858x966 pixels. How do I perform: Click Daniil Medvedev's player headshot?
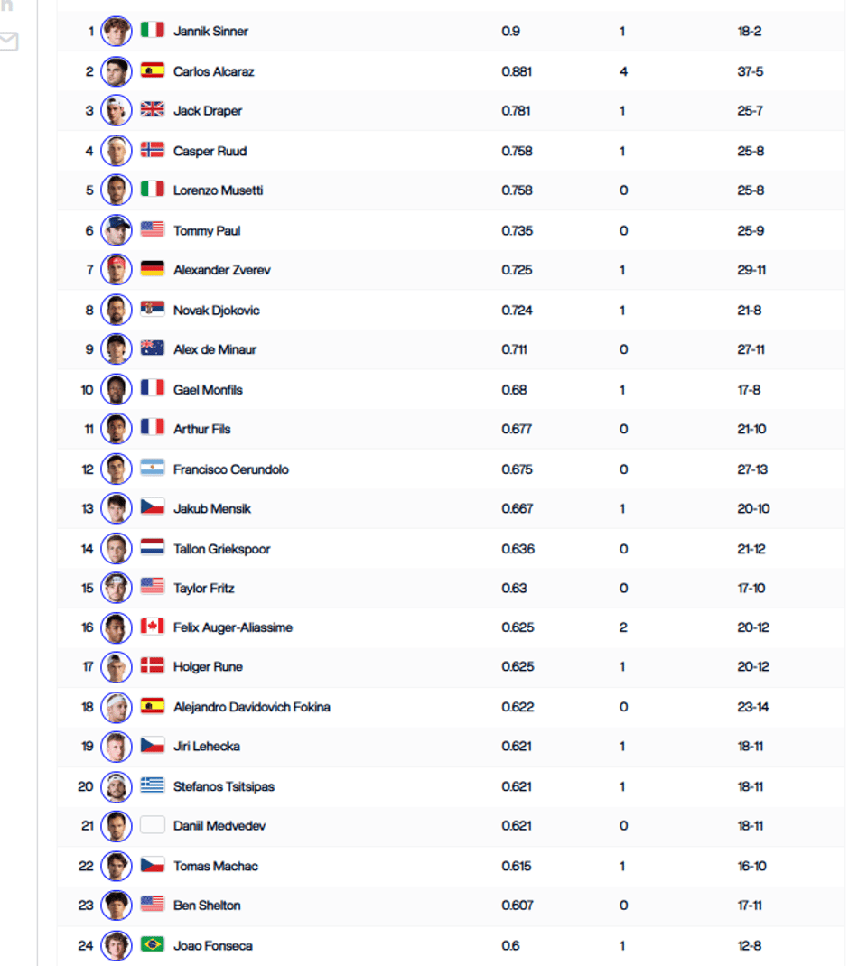click(x=116, y=825)
